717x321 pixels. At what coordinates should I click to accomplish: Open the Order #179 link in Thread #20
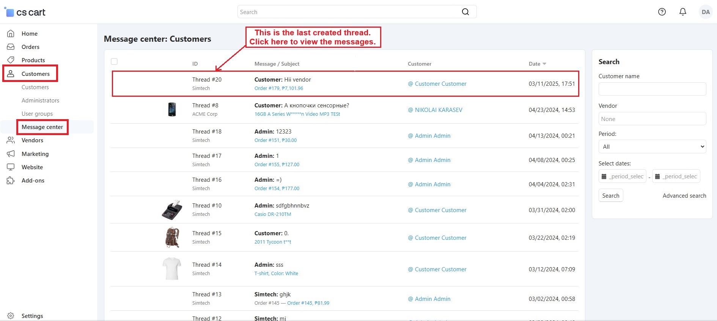tap(278, 88)
